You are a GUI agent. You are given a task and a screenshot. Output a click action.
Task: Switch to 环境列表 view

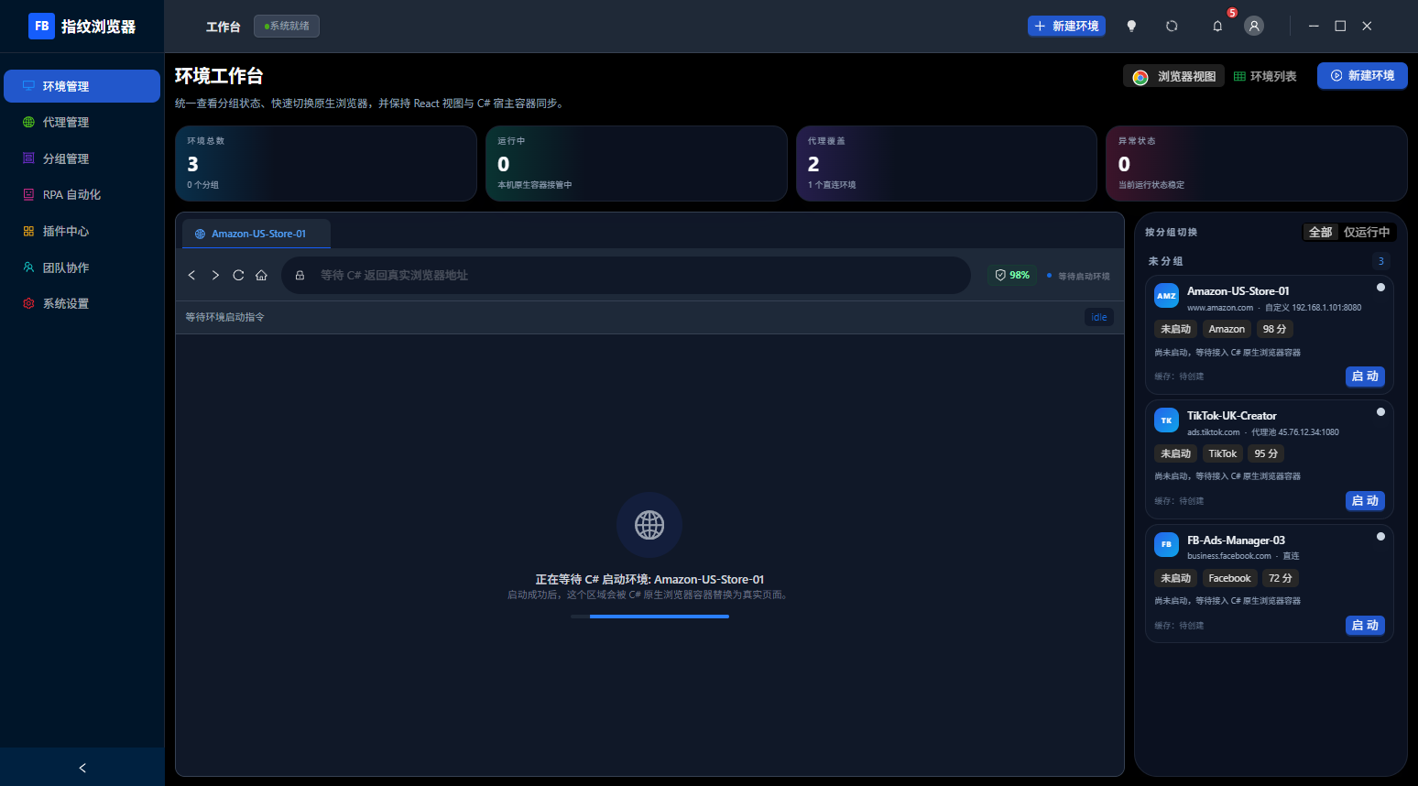coord(1265,76)
